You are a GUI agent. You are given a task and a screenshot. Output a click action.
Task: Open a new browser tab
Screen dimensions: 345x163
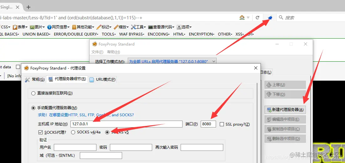click(x=28, y=7)
